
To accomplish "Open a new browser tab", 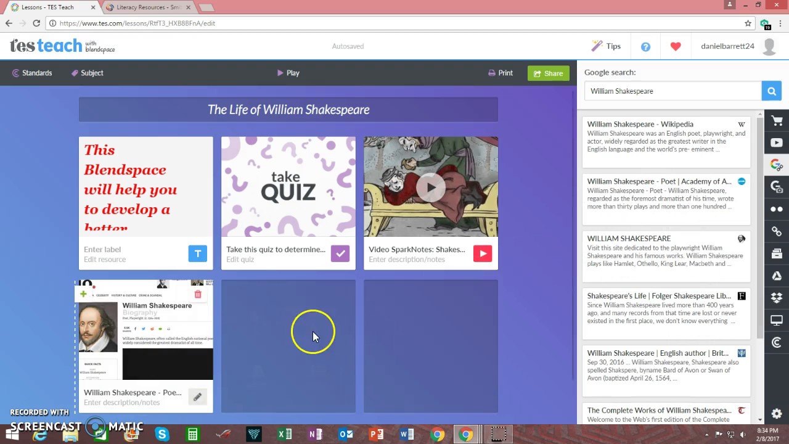I will (x=206, y=7).
